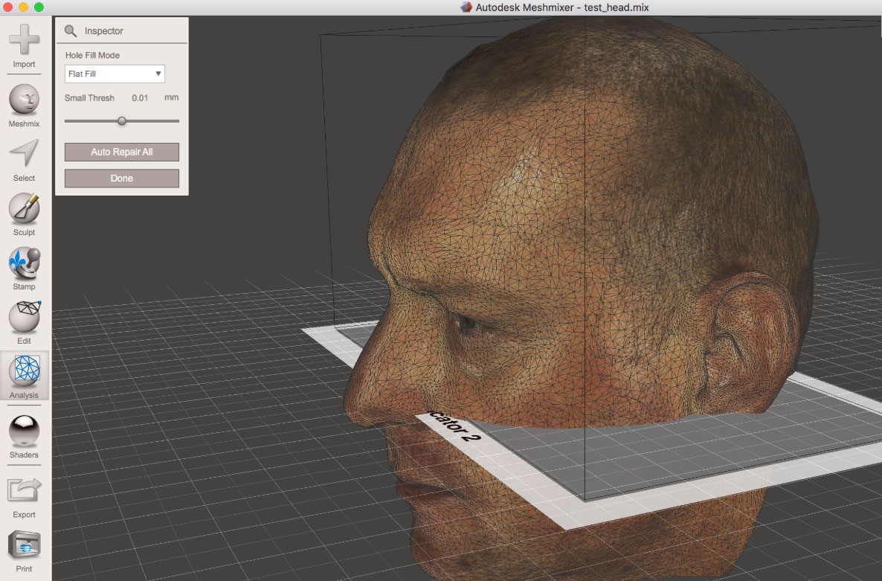Open the Shaders palette
The height and width of the screenshot is (581, 882).
point(25,437)
